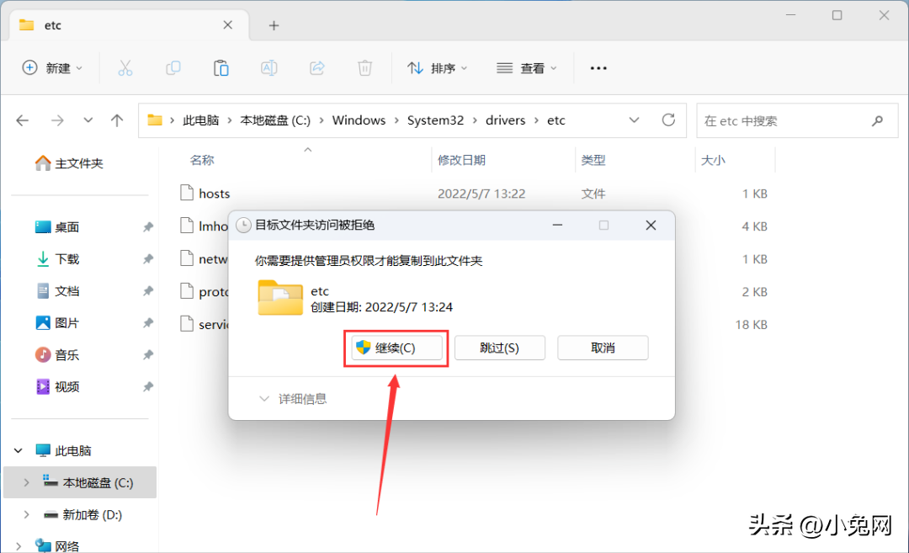Click the 继续(C) continue button

[x=396, y=348]
